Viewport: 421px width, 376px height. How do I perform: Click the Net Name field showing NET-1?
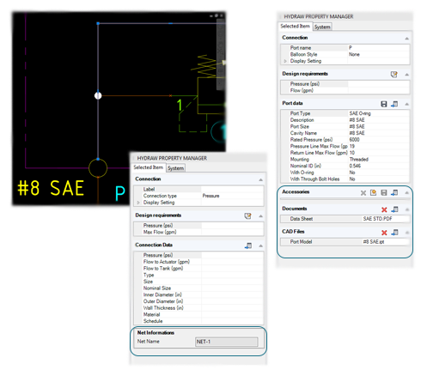coord(226,342)
